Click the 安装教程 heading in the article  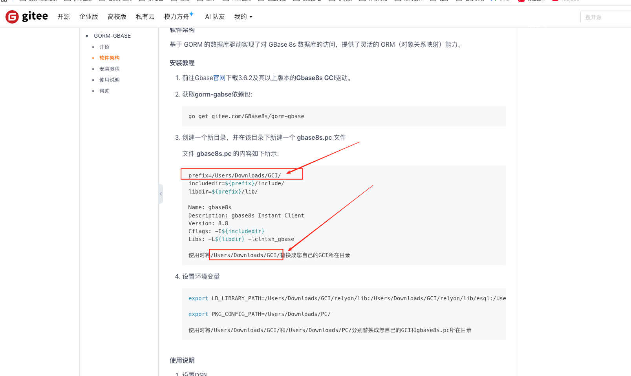click(x=182, y=63)
